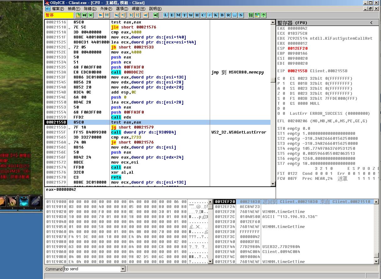Click the Pause execution toolbar icon
Screen dimensions: 381x279
click(107, 15)
